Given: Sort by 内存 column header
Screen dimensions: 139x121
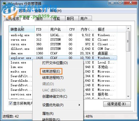Looking at the screenshot, I should 86,29.
